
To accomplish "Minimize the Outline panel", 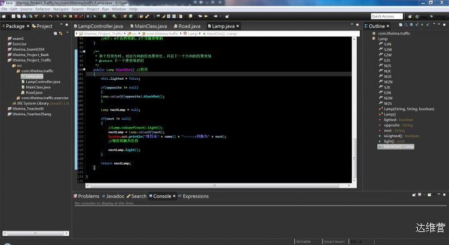I will (x=439, y=24).
